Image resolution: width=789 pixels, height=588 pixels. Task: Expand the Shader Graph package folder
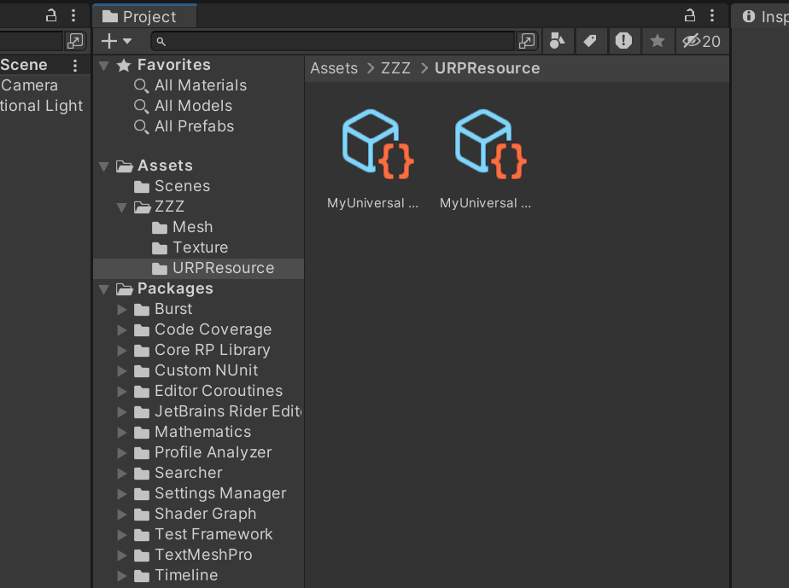click(121, 514)
